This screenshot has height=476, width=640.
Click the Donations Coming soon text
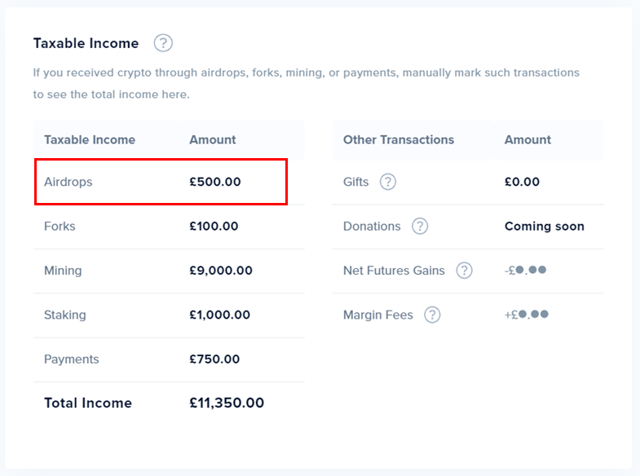pos(544,227)
